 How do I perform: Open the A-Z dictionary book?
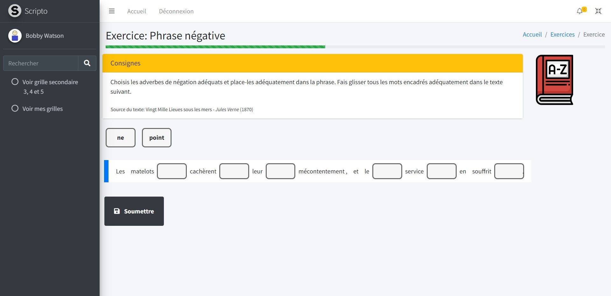[x=554, y=80]
